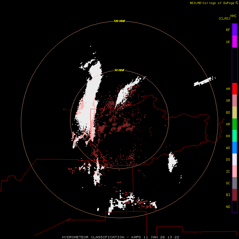Click the DS legend label
239x239 pixels.
click(228, 159)
